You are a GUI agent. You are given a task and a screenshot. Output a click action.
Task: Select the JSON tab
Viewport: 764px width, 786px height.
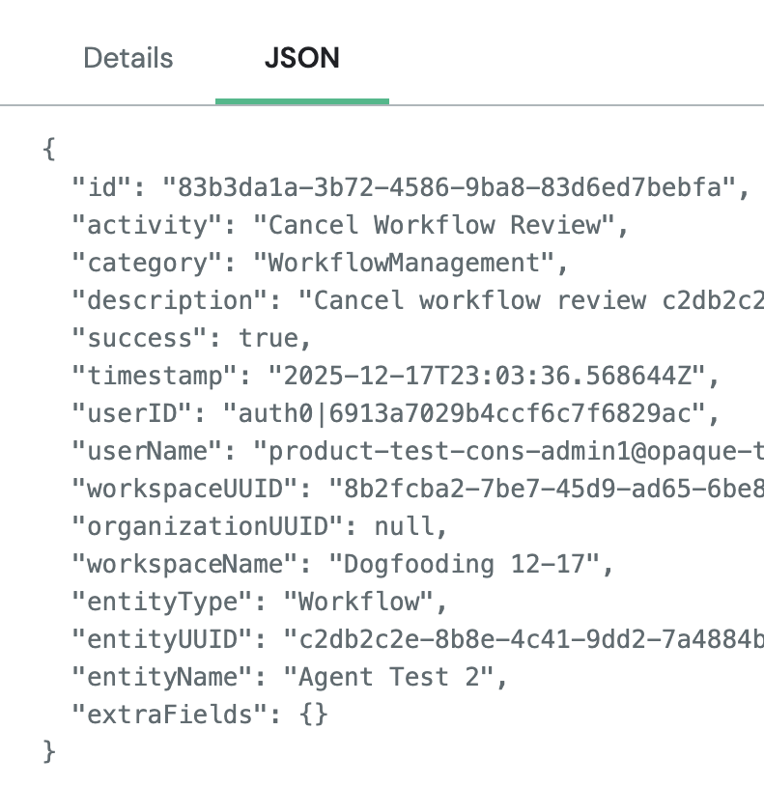[x=301, y=58]
